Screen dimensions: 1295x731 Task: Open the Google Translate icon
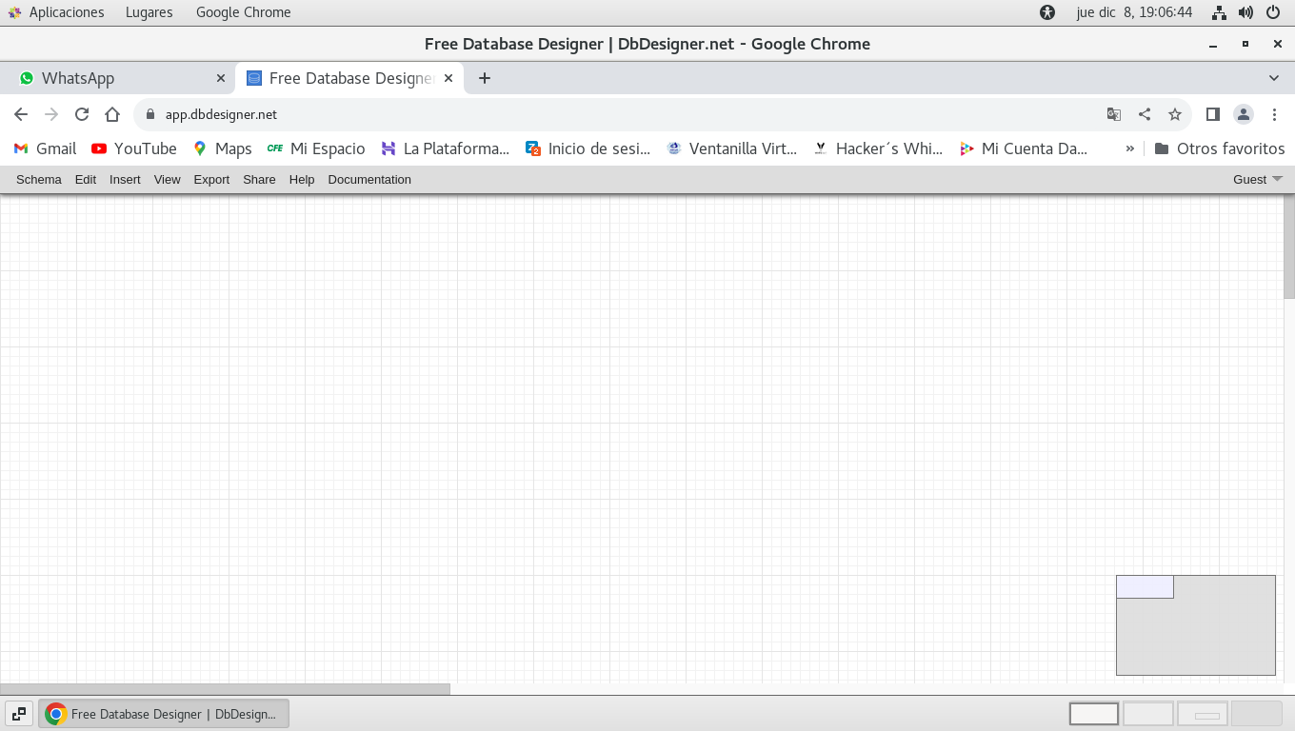point(1113,114)
